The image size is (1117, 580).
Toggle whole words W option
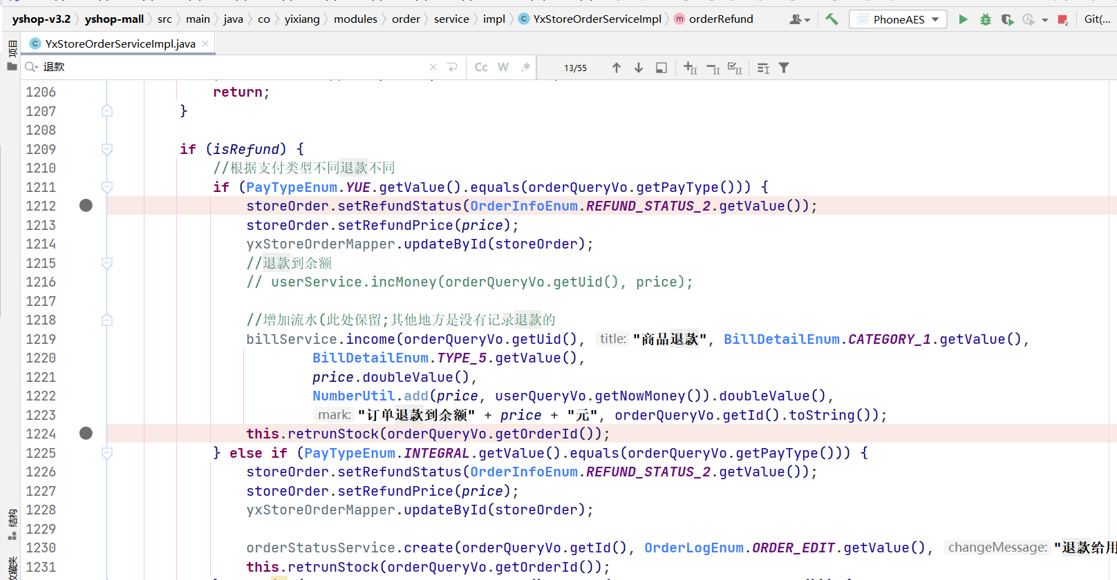coord(503,67)
